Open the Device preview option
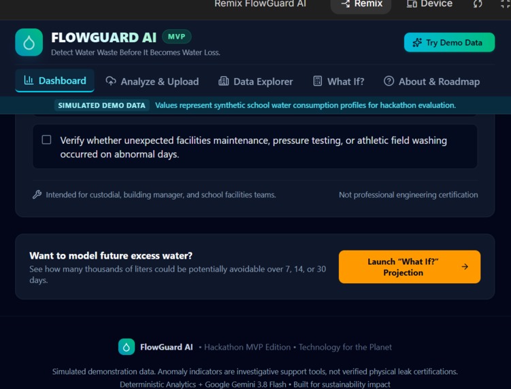The image size is (511, 389). tap(429, 4)
